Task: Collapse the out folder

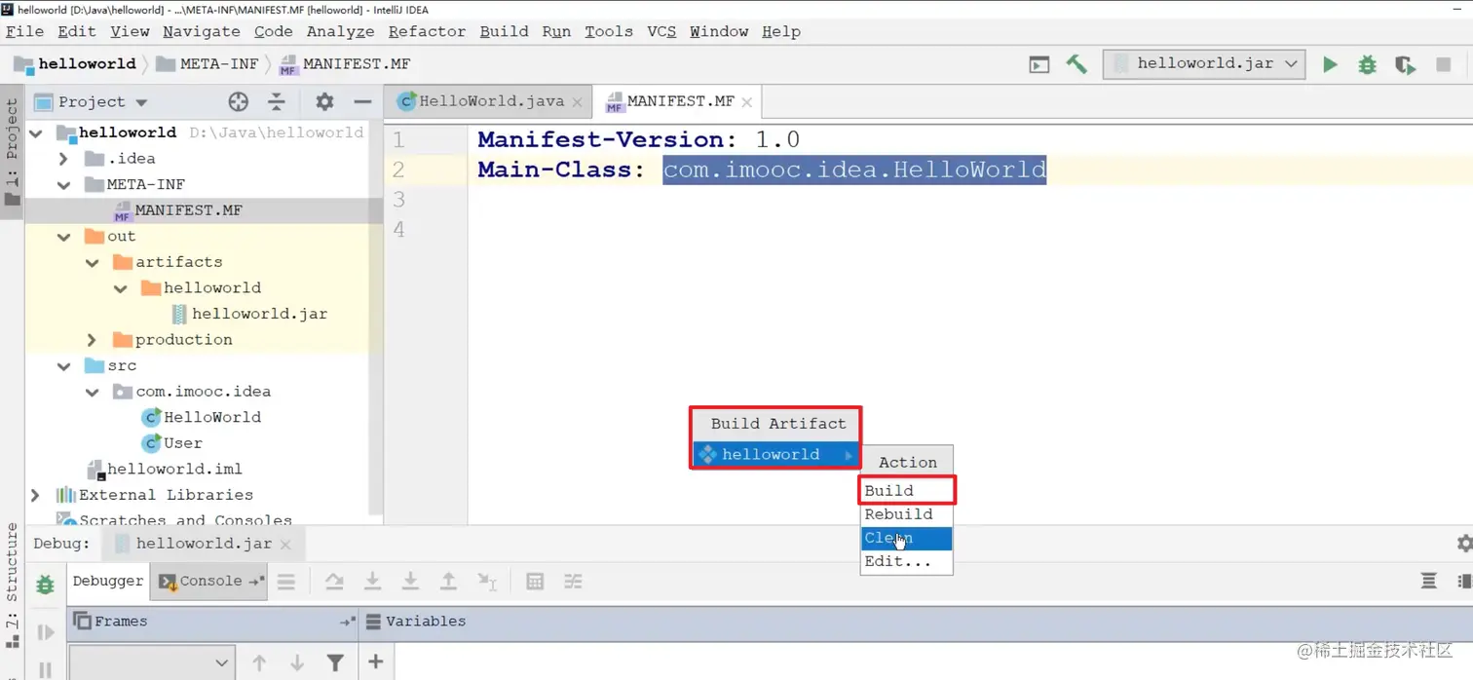Action: (x=64, y=236)
